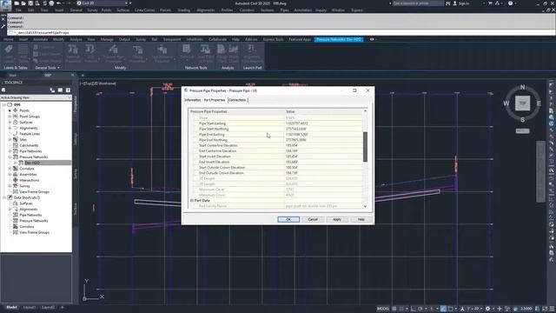Open the Surfaces menu in menu bar
Image resolution: width=556 pixels, height=313 pixels.
pyautogui.click(x=122, y=10)
